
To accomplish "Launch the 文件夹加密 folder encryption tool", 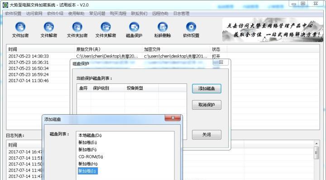I will [77, 27].
